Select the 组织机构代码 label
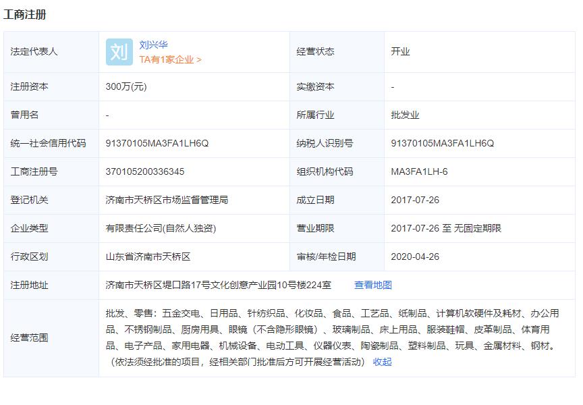Viewport: 583px width, 405px height. pos(325,171)
